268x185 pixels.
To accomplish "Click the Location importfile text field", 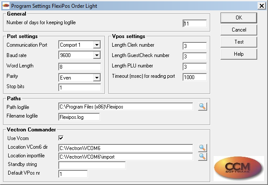I will 126,156.
